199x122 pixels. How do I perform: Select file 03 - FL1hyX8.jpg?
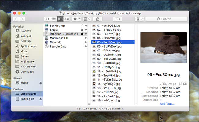113,34
